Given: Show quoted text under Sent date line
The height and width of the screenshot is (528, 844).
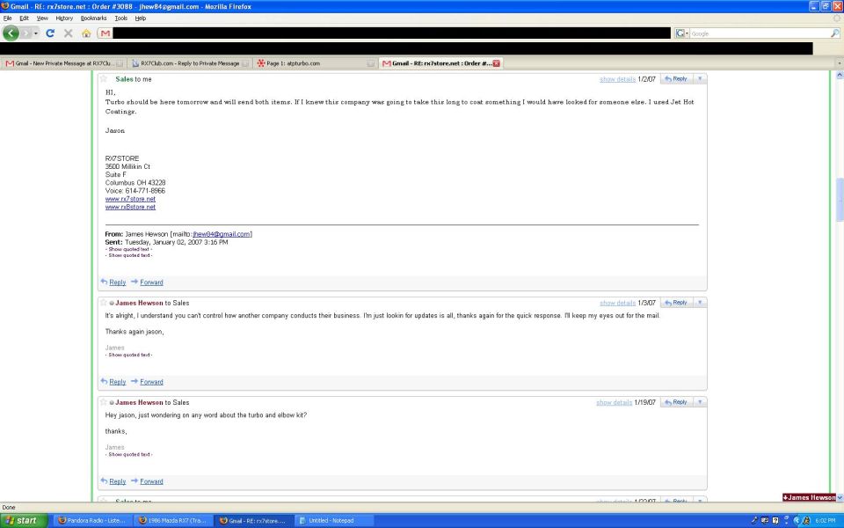Looking at the screenshot, I should point(128,249).
